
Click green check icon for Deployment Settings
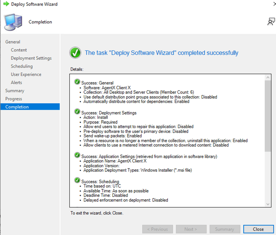tap(77, 111)
